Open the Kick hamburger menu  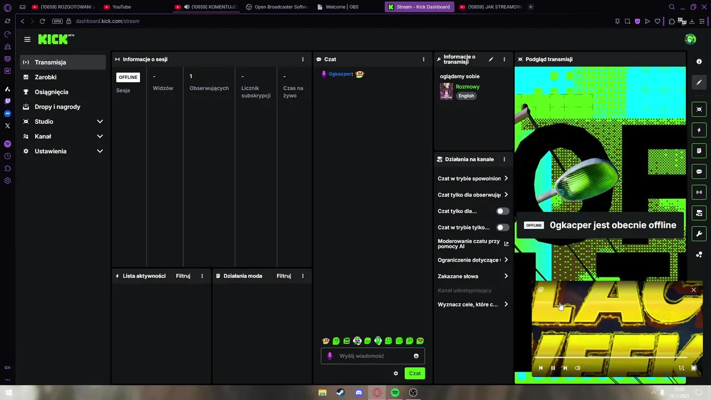pos(27,39)
